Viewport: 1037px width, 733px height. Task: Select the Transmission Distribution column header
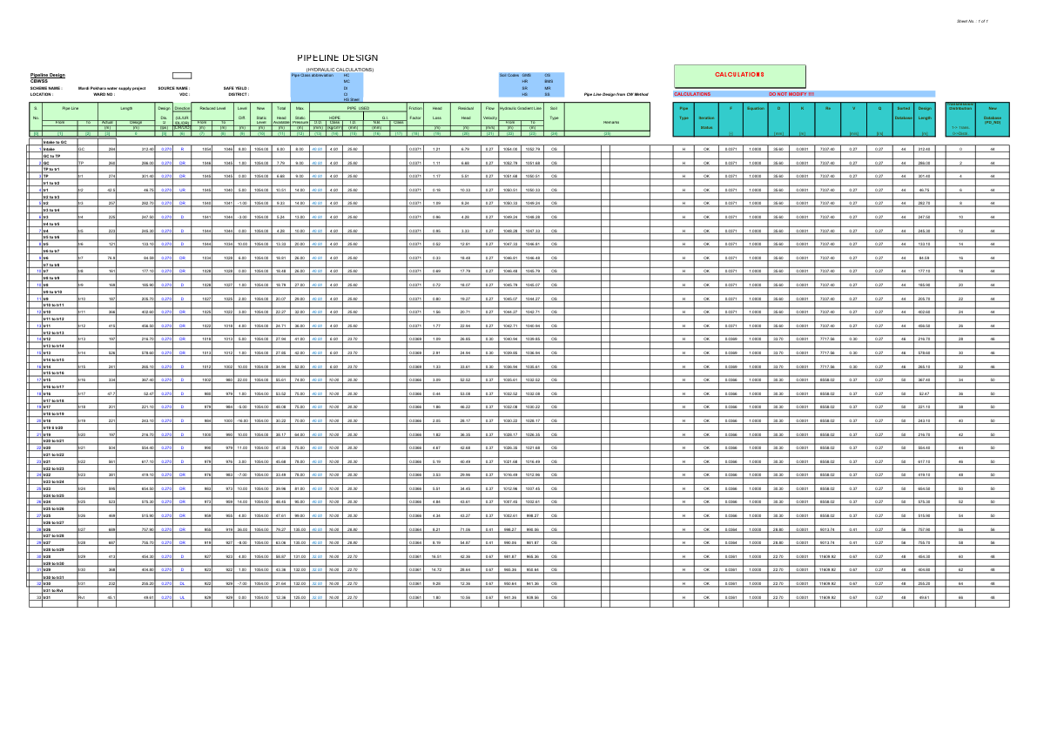(960, 105)
